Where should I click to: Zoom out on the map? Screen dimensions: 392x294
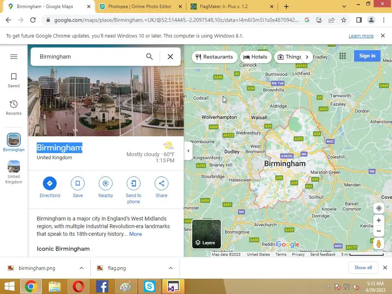point(379,231)
